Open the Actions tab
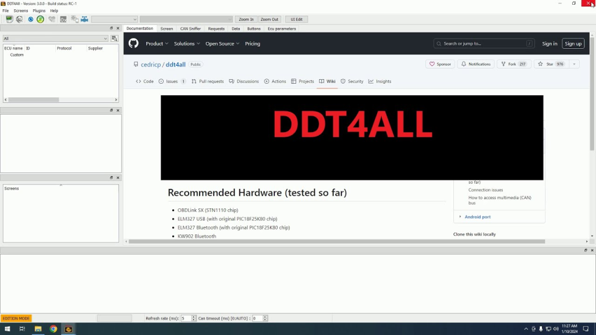This screenshot has width=596, height=335. point(275,81)
